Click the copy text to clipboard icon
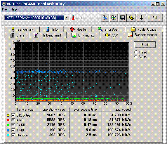Screen dimensions: 167x144 (105, 18)
